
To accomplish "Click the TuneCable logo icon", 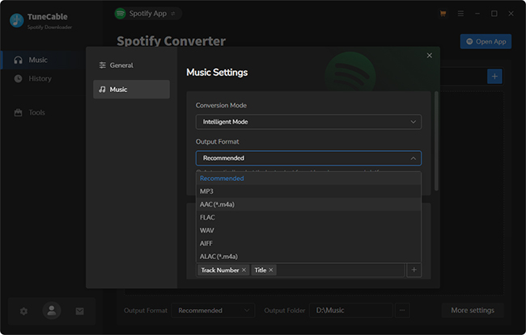I will (17, 20).
